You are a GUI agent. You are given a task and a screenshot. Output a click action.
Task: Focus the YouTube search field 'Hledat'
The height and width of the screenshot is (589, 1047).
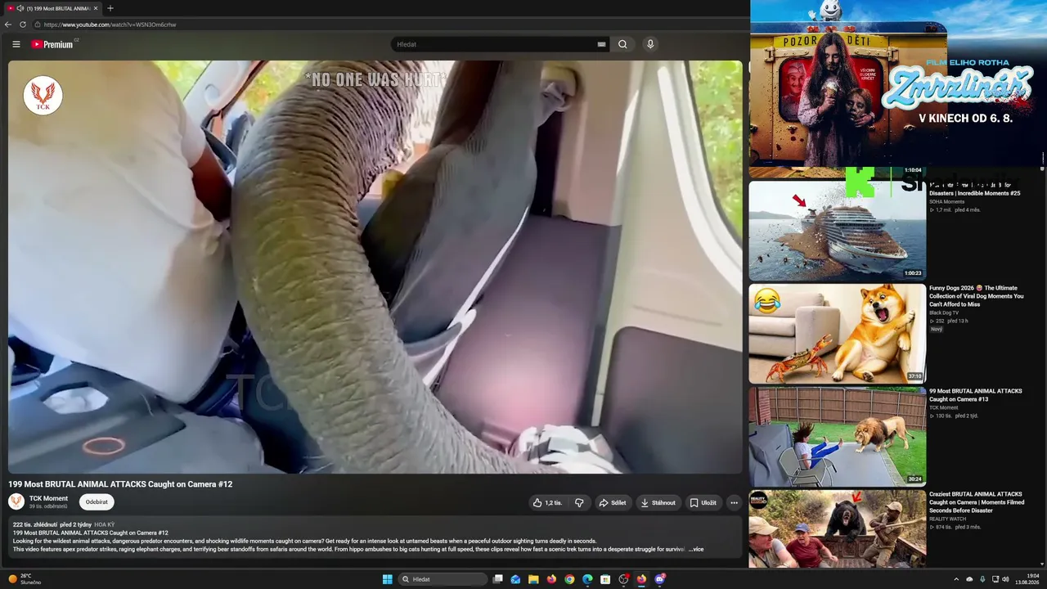495,44
